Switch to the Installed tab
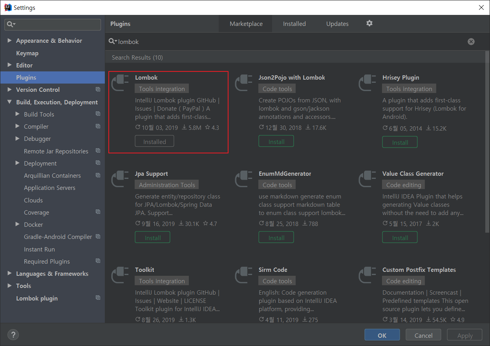490x346 pixels. [294, 24]
